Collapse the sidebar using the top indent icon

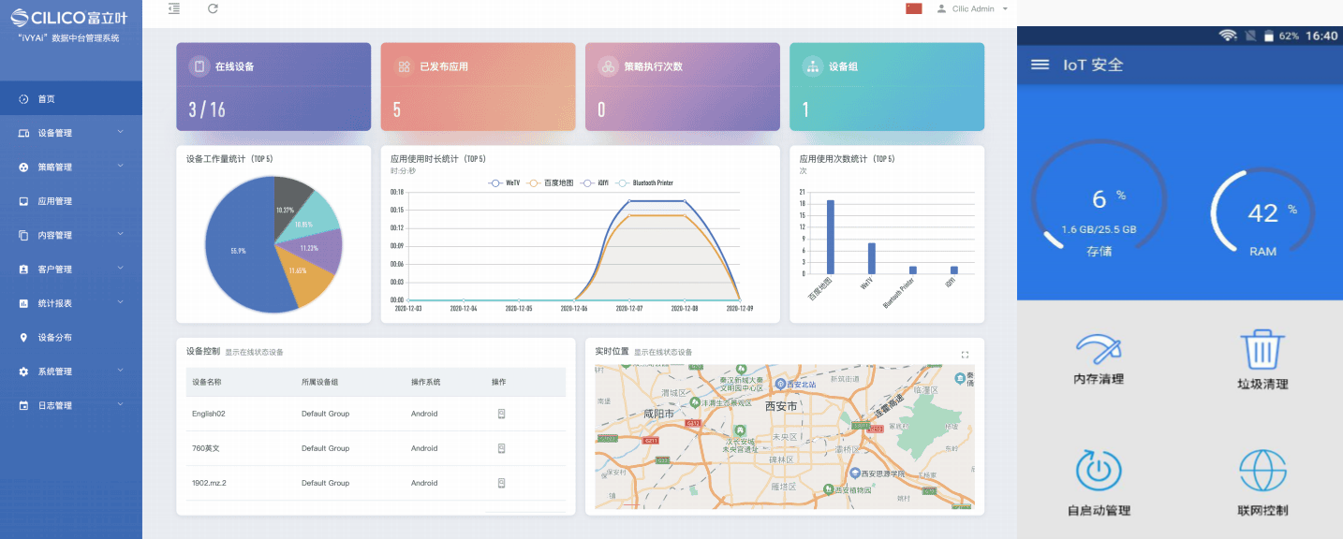(173, 8)
